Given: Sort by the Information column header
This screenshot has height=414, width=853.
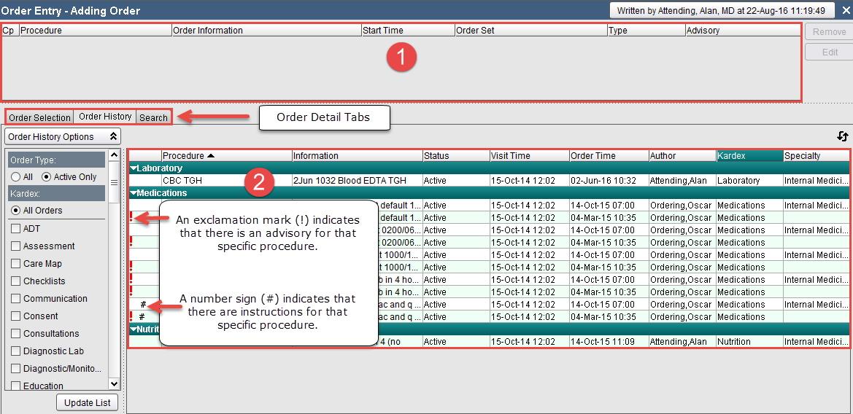Looking at the screenshot, I should pos(358,156).
